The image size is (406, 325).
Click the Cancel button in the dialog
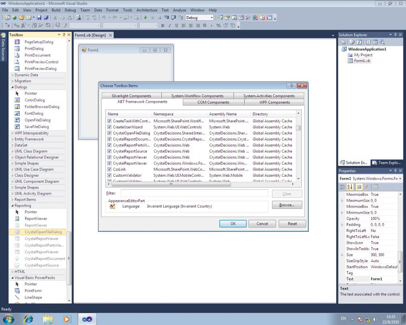pos(262,224)
